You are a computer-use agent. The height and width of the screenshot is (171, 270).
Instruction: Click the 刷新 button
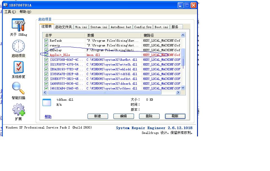point(175,116)
